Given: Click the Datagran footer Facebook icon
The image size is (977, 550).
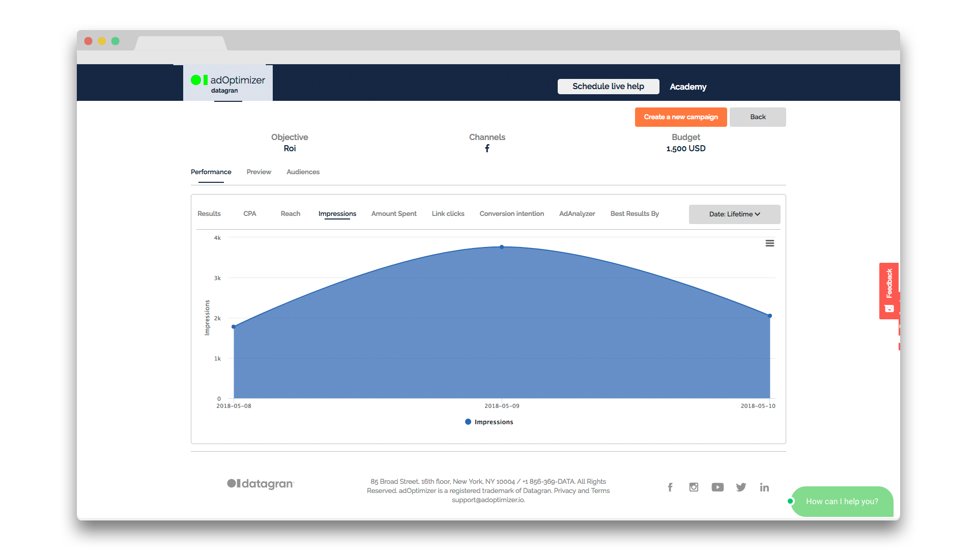Looking at the screenshot, I should [670, 486].
